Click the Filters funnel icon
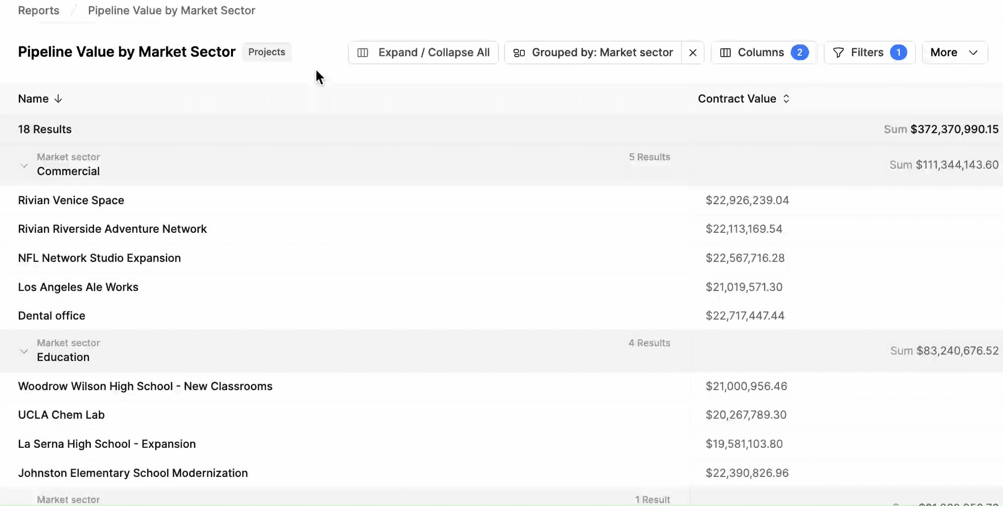1003x506 pixels. [838, 53]
